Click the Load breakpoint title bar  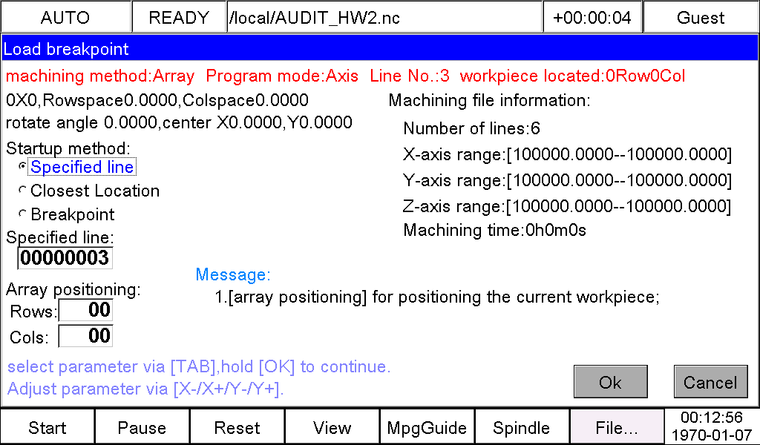[379, 49]
